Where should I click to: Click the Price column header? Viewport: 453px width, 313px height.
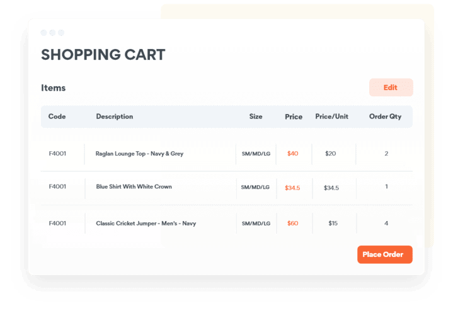point(294,117)
